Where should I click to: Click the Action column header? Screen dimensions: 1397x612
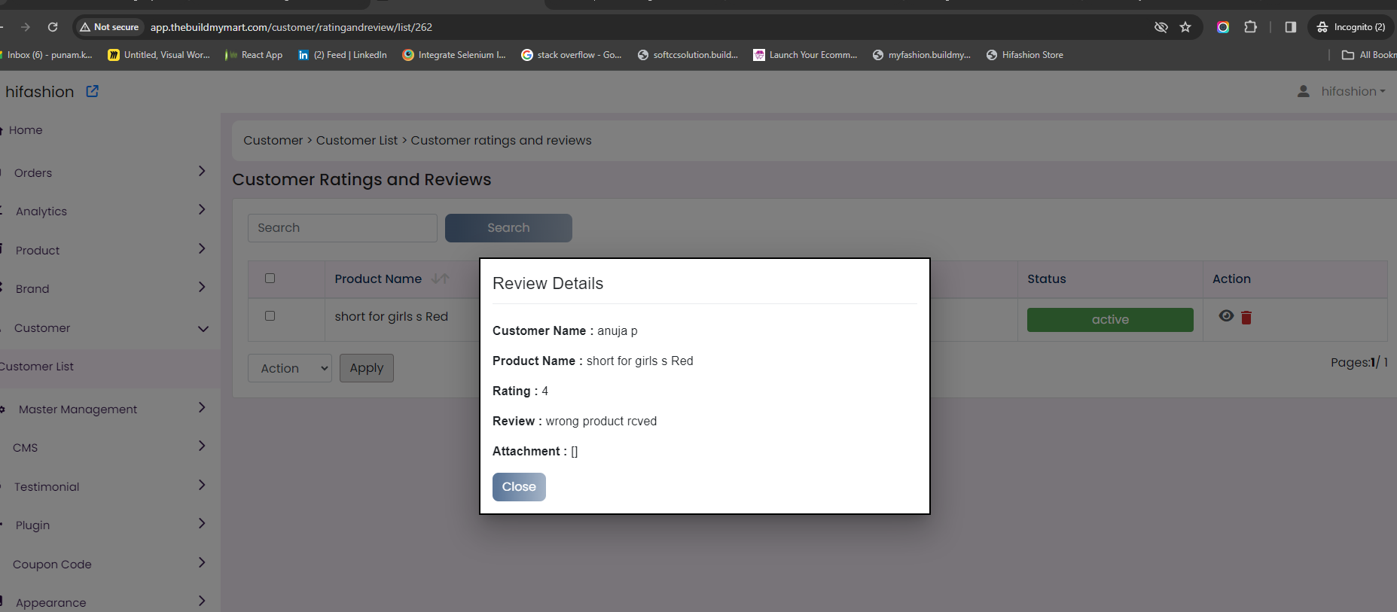pos(1231,279)
